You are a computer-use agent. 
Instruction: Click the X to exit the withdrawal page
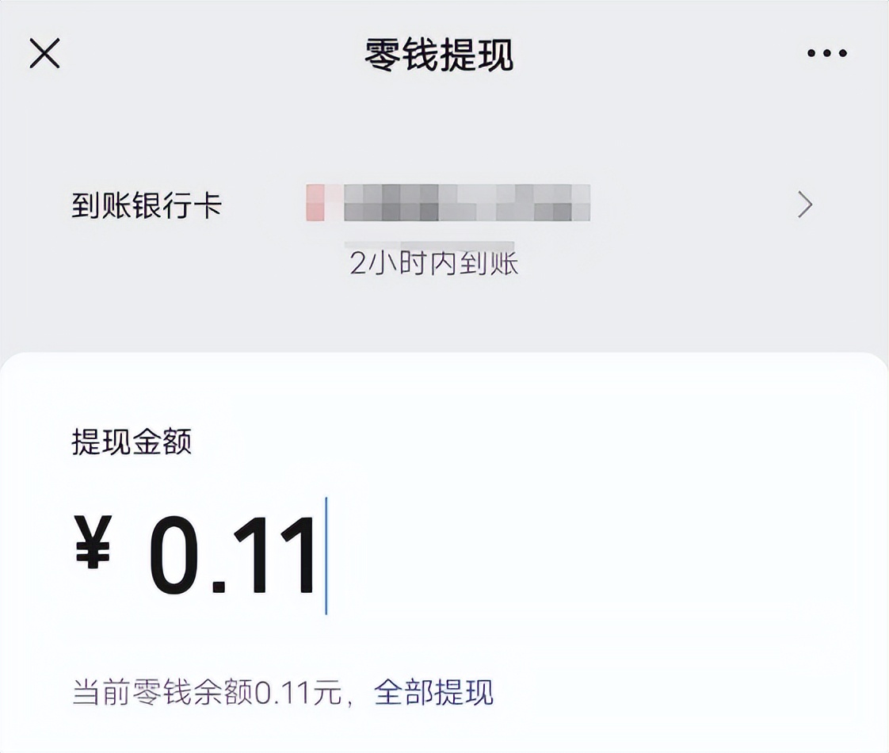[x=44, y=52]
